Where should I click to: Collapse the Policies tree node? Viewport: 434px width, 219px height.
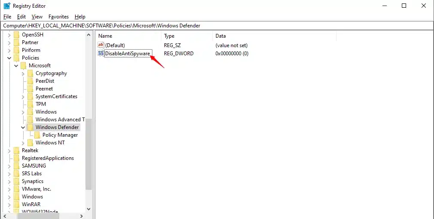coord(9,58)
